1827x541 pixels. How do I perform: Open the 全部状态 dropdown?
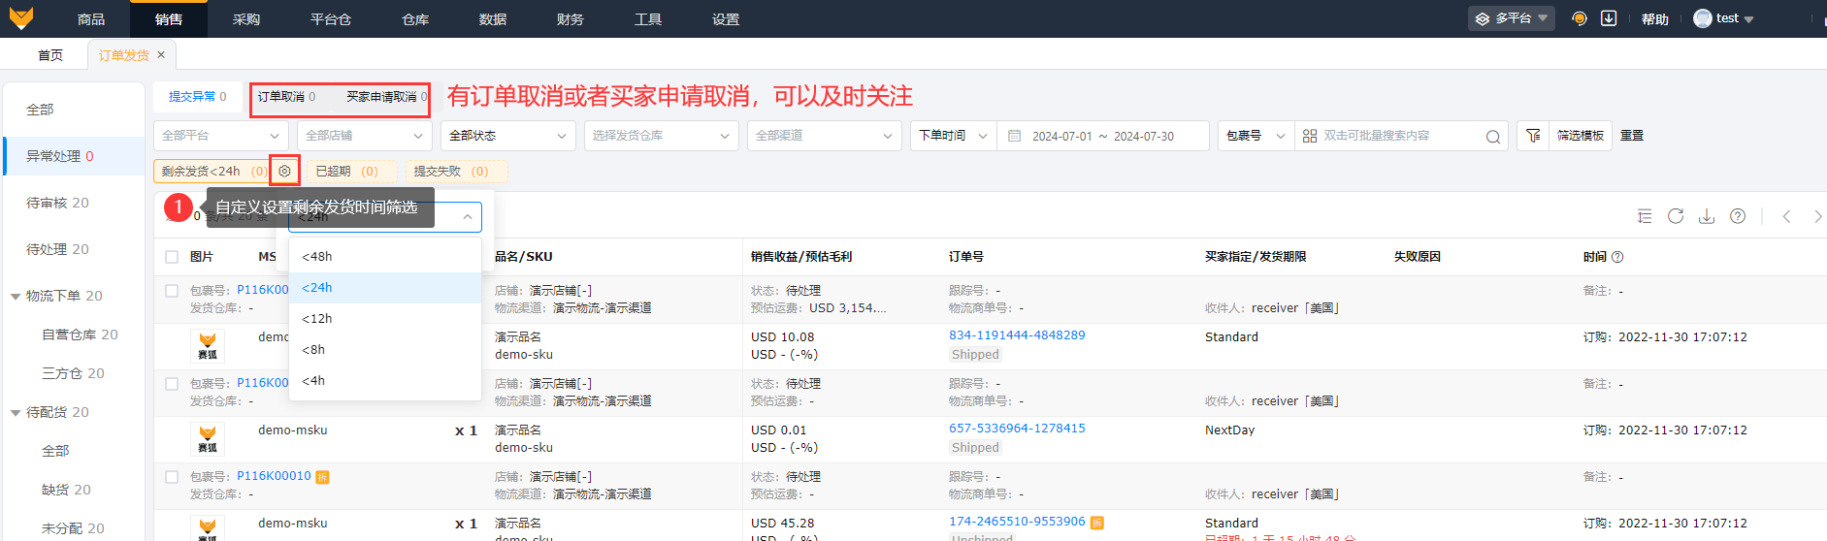point(508,136)
